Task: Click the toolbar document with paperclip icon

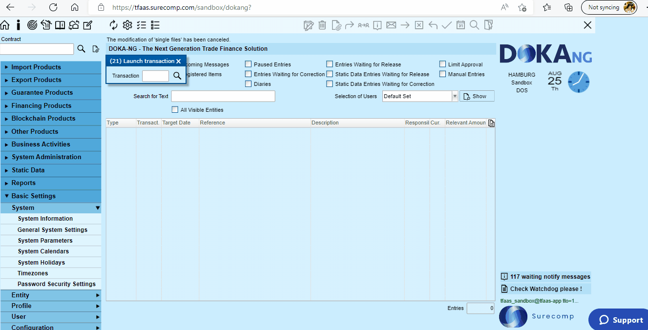Action: pyautogui.click(x=336, y=25)
